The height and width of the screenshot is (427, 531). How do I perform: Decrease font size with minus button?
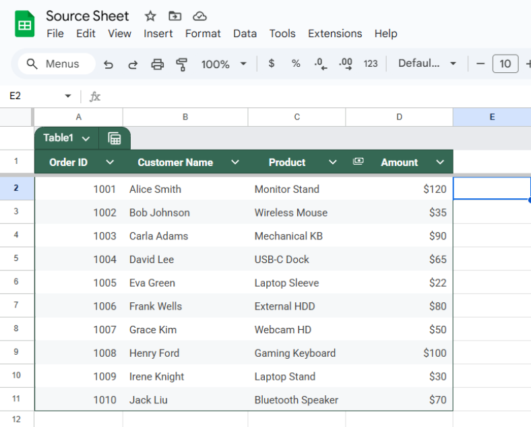tap(480, 63)
